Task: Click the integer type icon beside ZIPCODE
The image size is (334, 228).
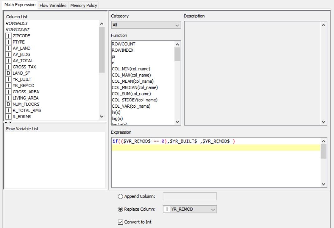Action: pos(8,36)
